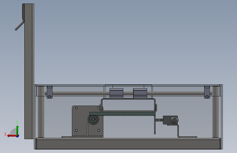Click the bottom-right hole of motor plate
Viewport: 237px width, 153px height.
pyautogui.click(x=99, y=130)
